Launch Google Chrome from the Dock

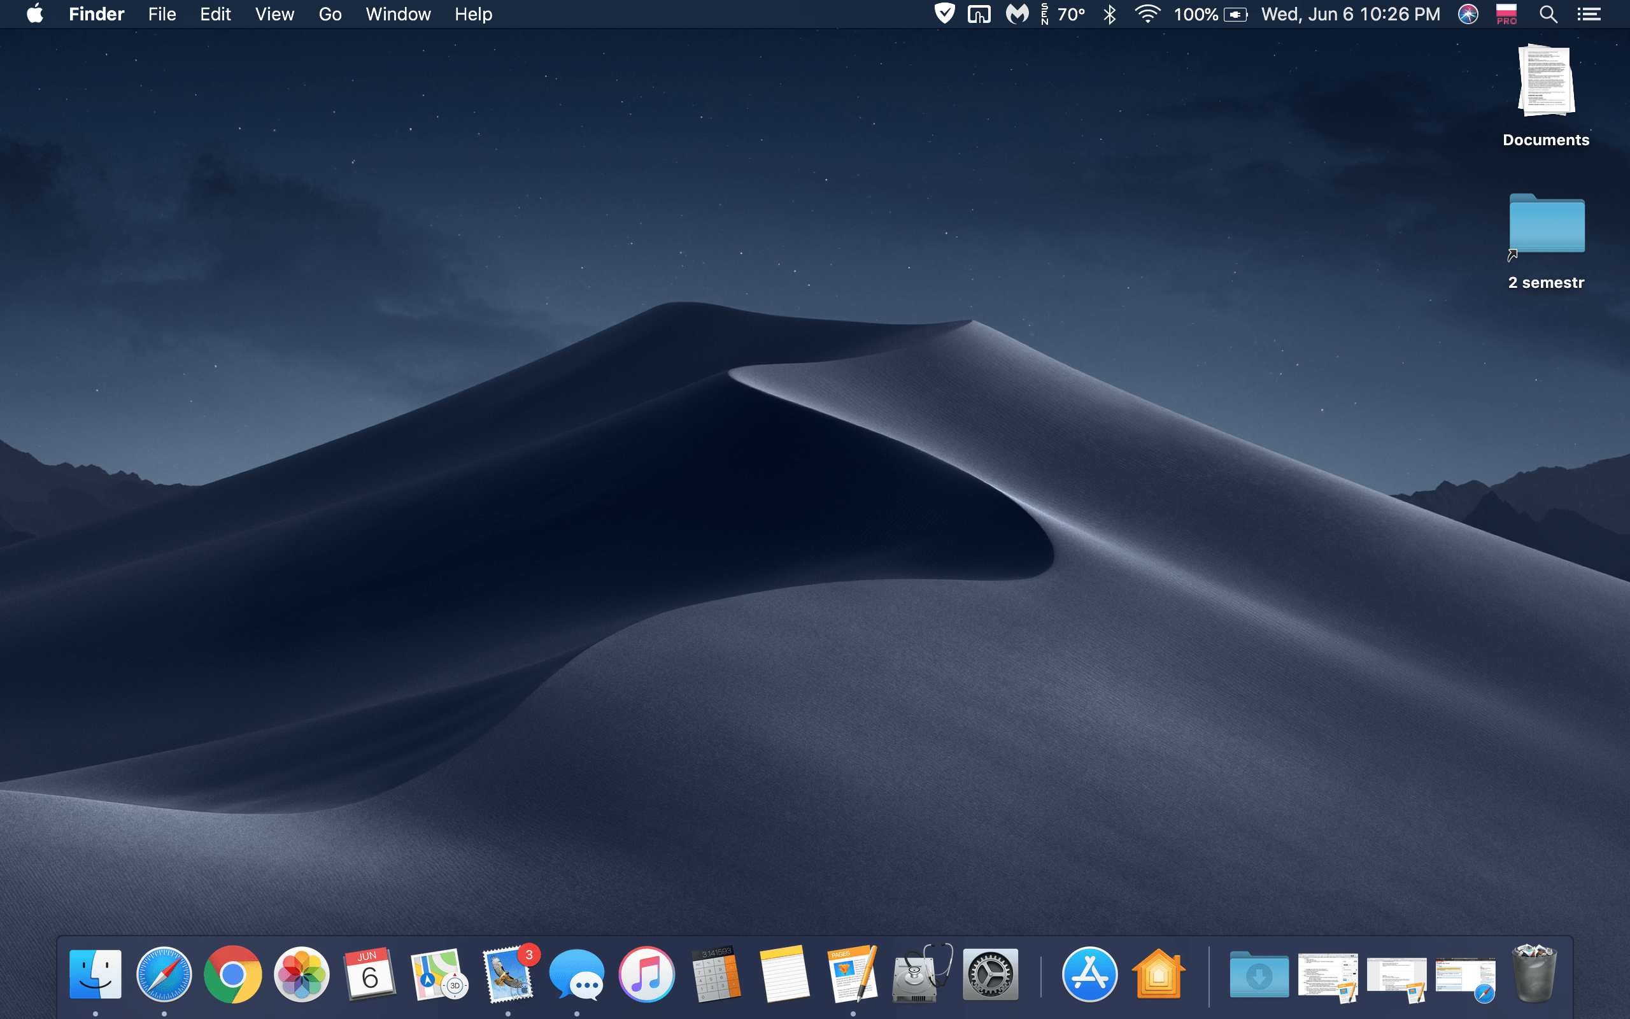click(233, 974)
